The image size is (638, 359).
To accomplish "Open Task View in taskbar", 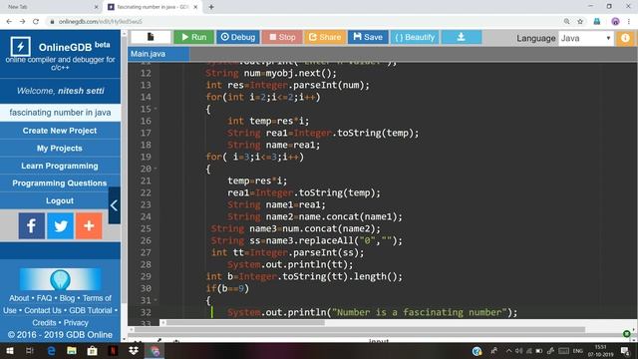I will (30, 351).
